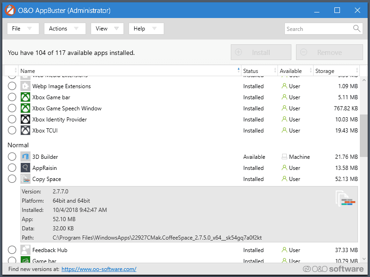The image size is (370, 277).
Task: Click the user icon in the Xbox Identity Provider row
Action: coord(284,119)
